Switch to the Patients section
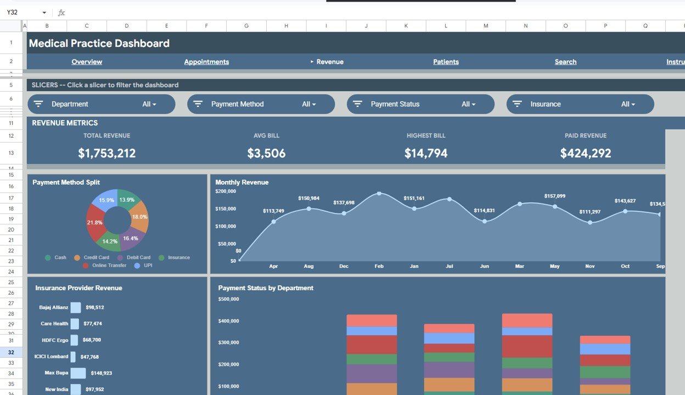685x395 pixels. tap(446, 61)
